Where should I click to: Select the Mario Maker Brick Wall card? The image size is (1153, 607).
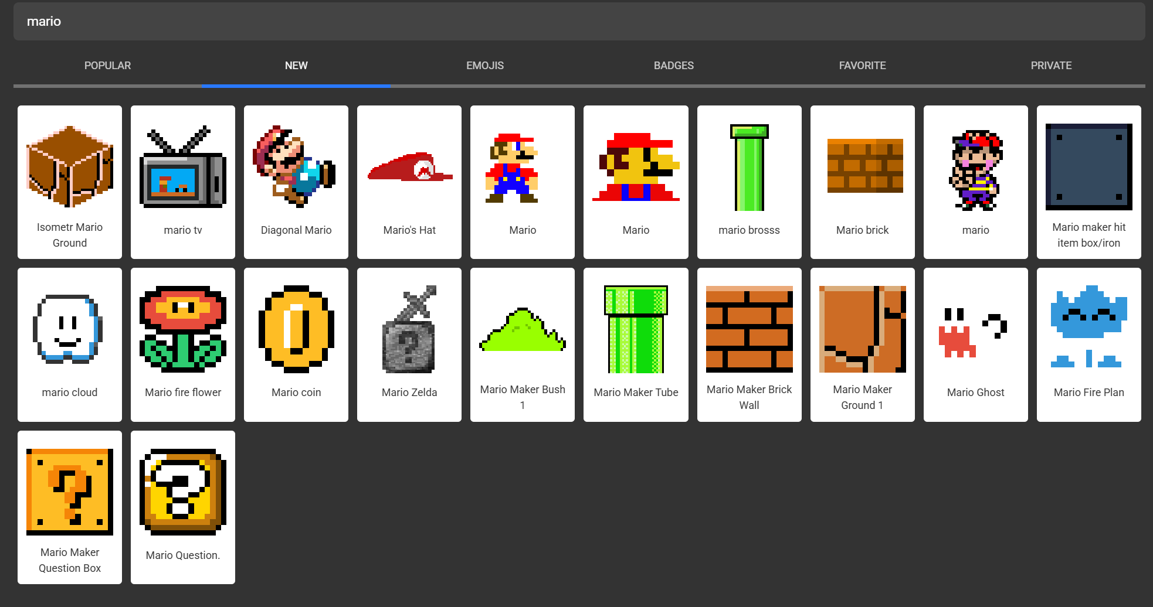pyautogui.click(x=750, y=345)
